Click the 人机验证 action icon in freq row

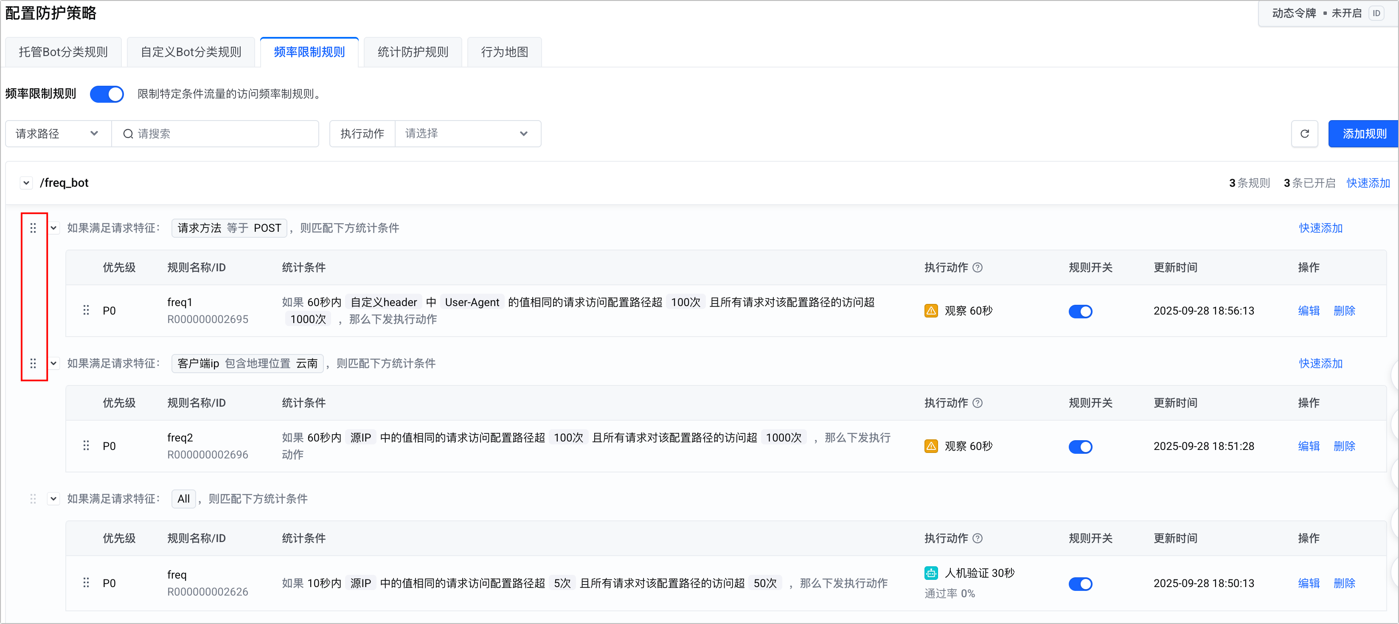pyautogui.click(x=931, y=573)
